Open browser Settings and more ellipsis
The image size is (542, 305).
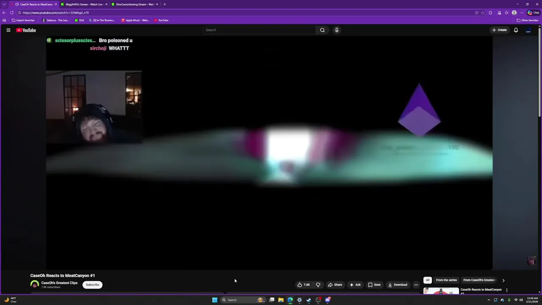522,13
